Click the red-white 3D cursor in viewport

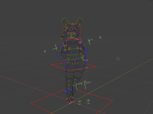[x=118, y=59]
